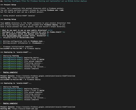The image size is (136, 110).
Task: Click bold 'firebase deploy' in the Hosting Setup paragraph
Action: 51,25
